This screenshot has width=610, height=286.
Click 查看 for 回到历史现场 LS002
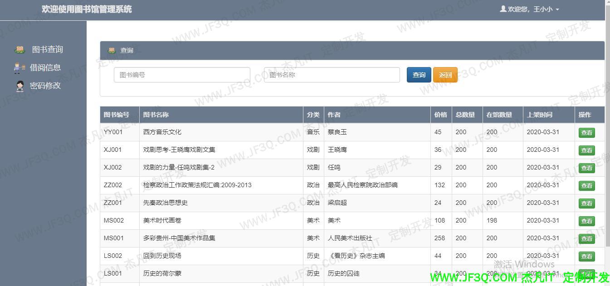(586, 257)
